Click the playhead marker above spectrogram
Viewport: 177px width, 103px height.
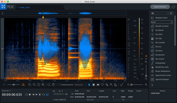coord(43,17)
